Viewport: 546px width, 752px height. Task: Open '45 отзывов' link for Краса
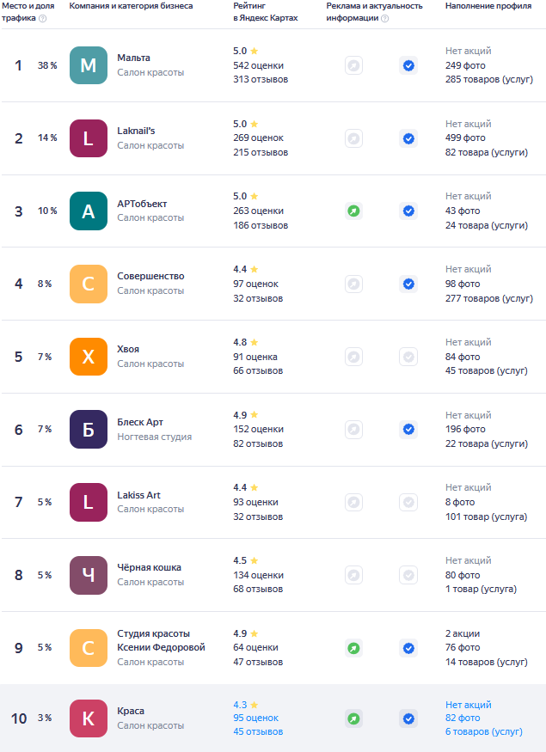pos(258,731)
